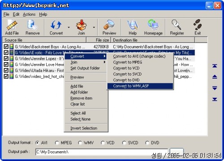This screenshot has width=224, height=161.
Task: Select WMV output format radio button
Action: point(80,143)
